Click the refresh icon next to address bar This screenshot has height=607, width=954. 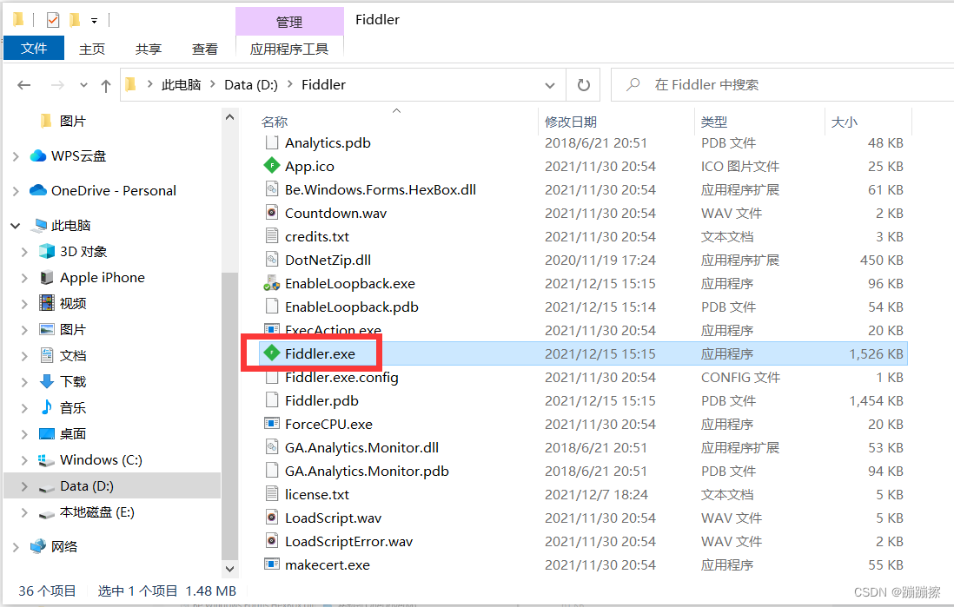583,84
